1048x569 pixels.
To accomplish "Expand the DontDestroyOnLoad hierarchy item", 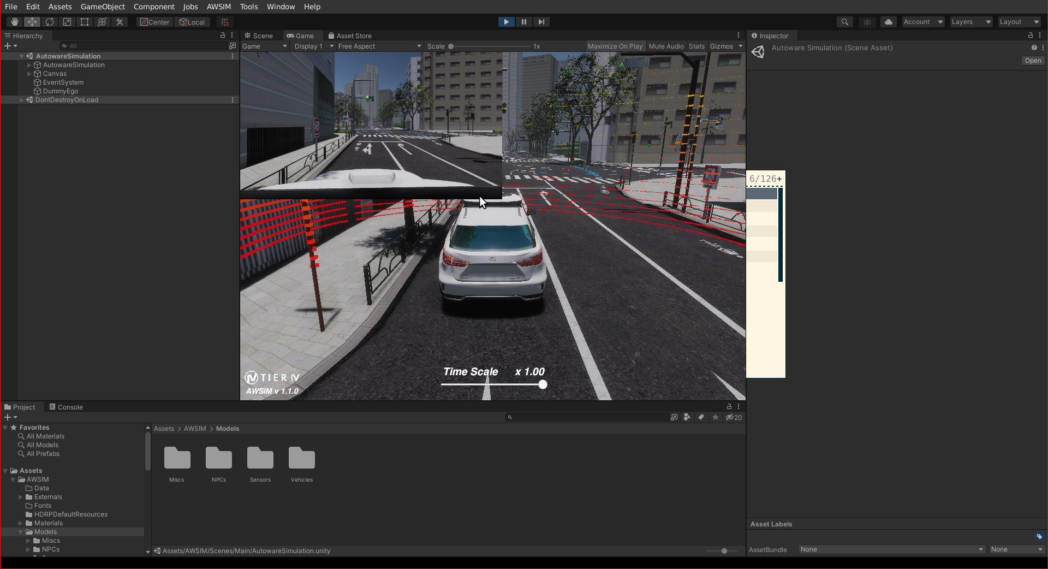I will (21, 100).
